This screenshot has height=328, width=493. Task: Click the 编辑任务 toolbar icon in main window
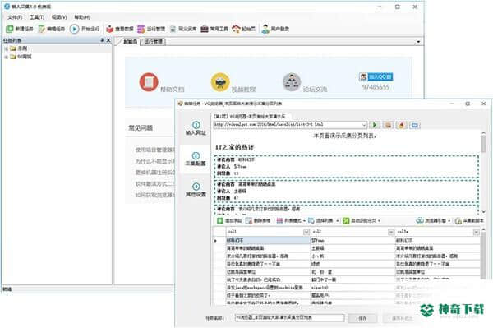pos(42,29)
